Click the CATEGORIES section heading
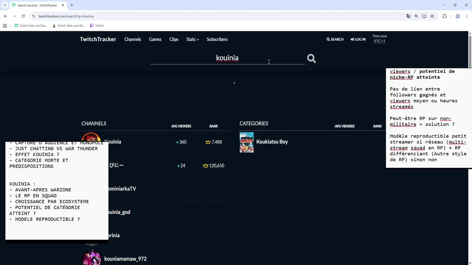The image size is (472, 265). [x=254, y=123]
